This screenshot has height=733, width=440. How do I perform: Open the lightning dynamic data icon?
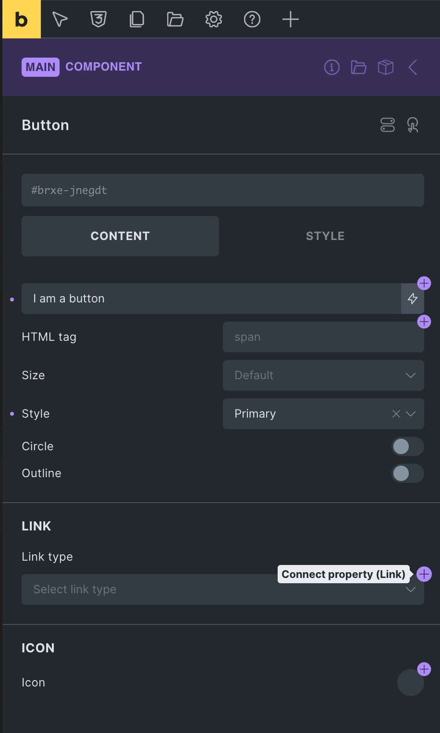coord(413,299)
